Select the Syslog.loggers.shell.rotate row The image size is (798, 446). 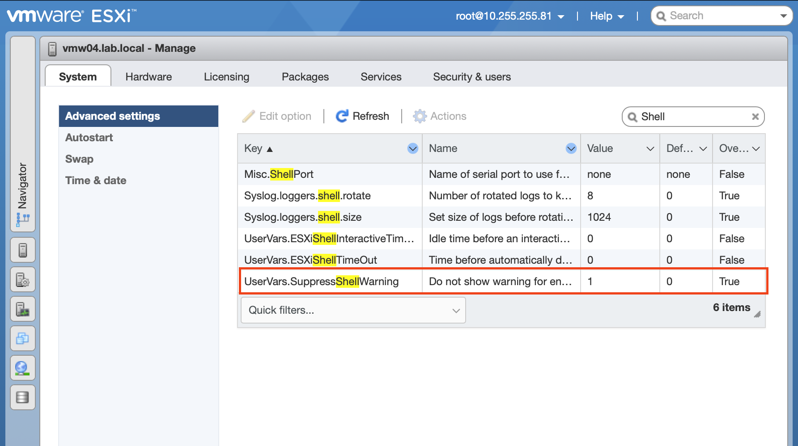(501, 196)
